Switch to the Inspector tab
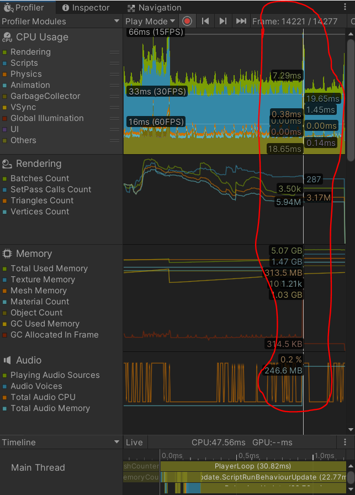This screenshot has height=495, width=355. pos(86,8)
